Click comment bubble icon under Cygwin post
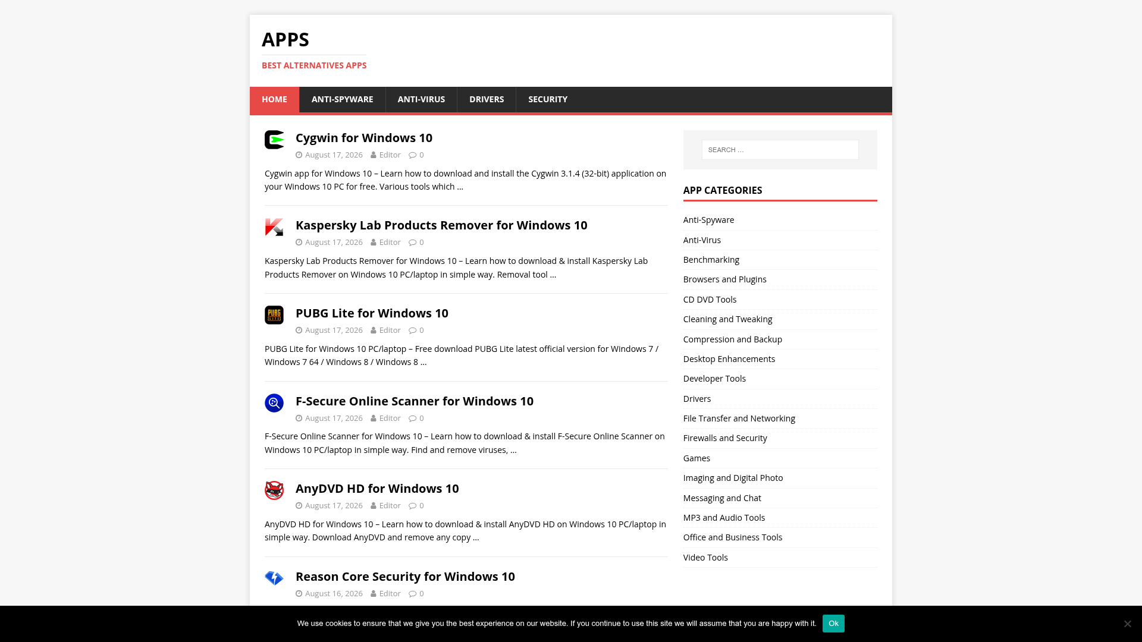The height and width of the screenshot is (642, 1142). pyautogui.click(x=413, y=155)
